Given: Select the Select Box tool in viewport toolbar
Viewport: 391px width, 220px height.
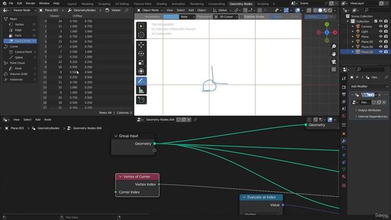Looking at the screenshot, I should tap(141, 26).
